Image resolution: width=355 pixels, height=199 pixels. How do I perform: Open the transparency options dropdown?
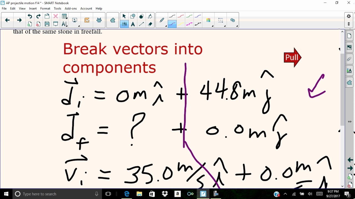pyautogui.click(x=233, y=20)
